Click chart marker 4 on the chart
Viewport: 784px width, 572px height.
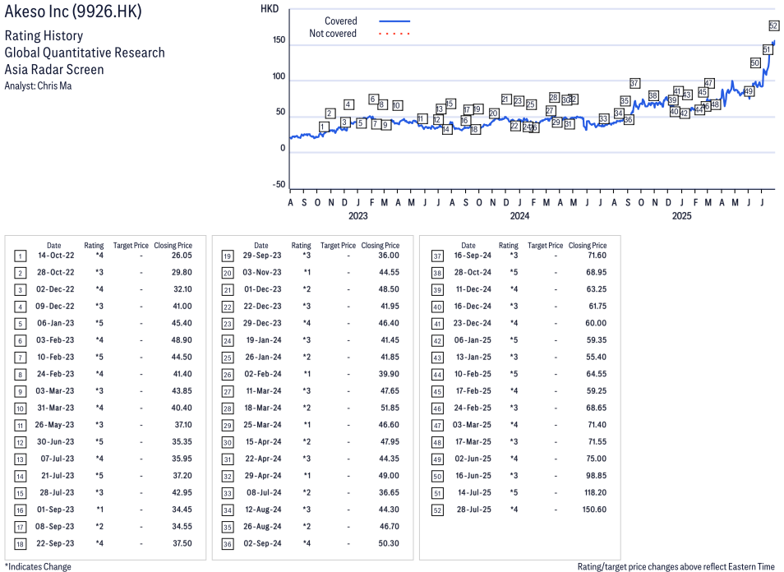(348, 104)
